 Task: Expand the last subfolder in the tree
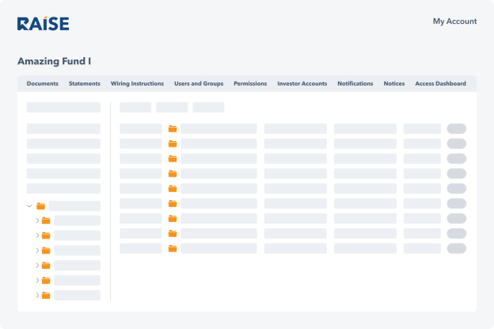pyautogui.click(x=37, y=296)
